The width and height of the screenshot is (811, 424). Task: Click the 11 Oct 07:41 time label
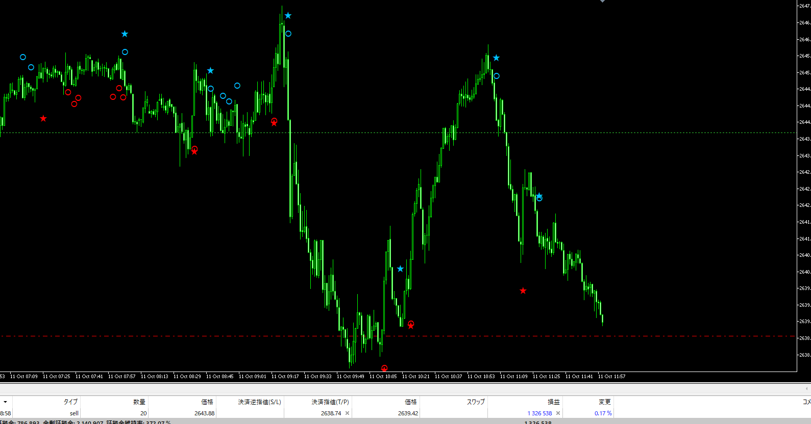89,377
